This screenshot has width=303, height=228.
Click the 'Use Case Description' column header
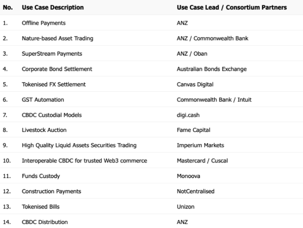(x=53, y=7)
